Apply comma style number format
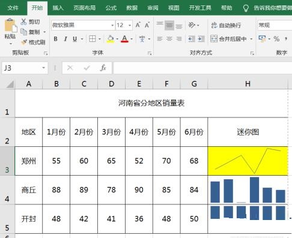This screenshot has width=292, height=238. coord(286,38)
